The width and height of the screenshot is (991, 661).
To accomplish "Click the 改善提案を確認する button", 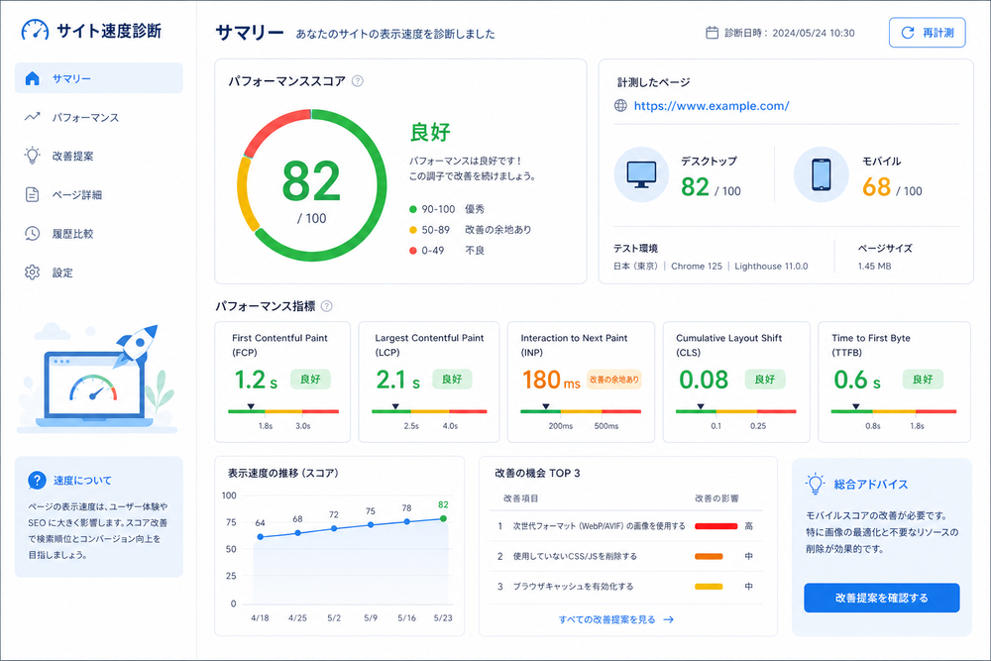I will pos(882,598).
